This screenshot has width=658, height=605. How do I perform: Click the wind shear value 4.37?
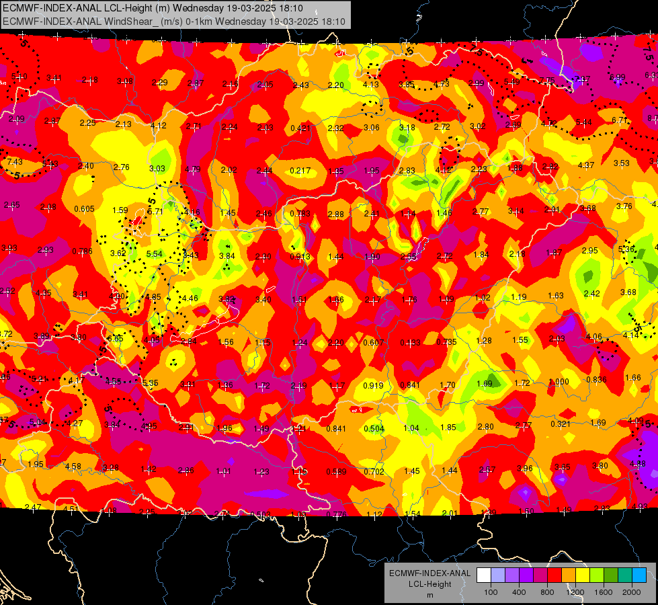click(x=586, y=165)
